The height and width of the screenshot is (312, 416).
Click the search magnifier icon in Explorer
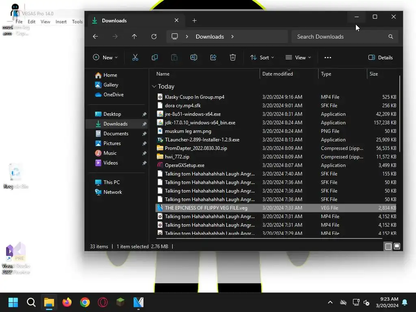click(390, 37)
